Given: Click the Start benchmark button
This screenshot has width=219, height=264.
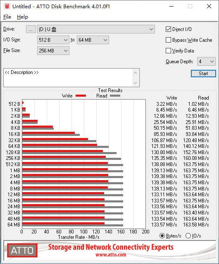Looking at the screenshot, I should [203, 74].
